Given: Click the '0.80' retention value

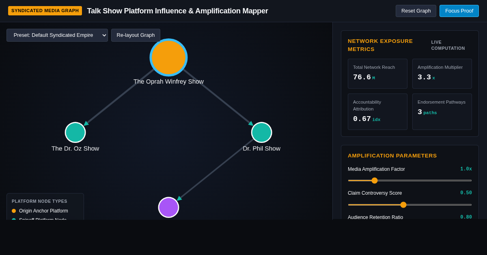Looking at the screenshot, I should click(x=466, y=217).
